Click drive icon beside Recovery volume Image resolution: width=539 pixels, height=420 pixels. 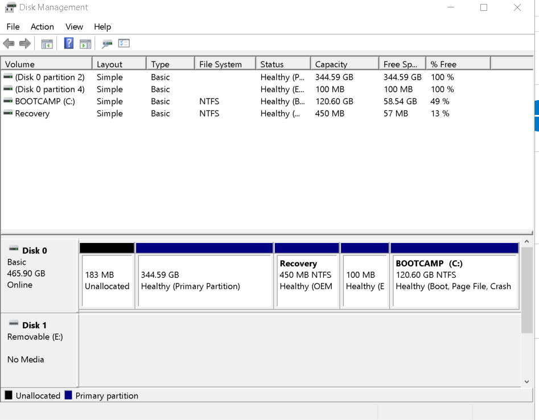(8, 113)
